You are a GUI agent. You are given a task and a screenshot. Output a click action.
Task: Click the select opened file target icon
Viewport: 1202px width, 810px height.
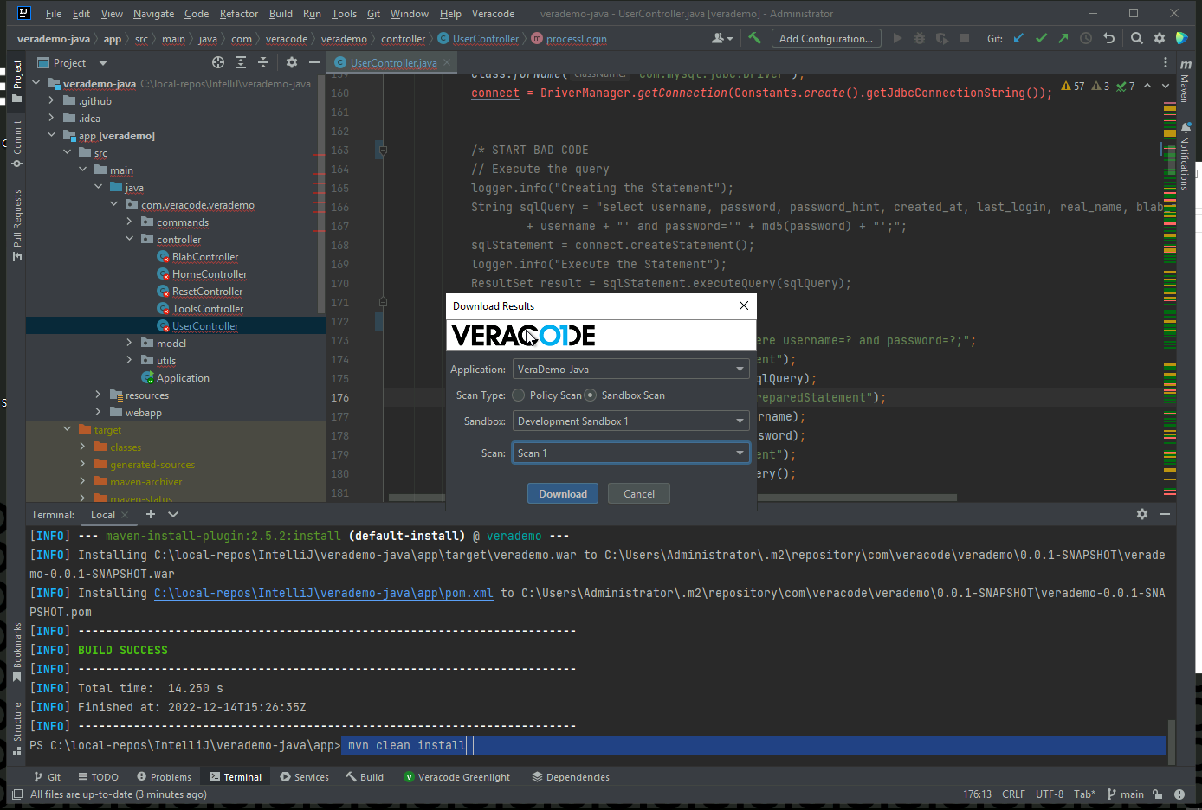(x=218, y=62)
